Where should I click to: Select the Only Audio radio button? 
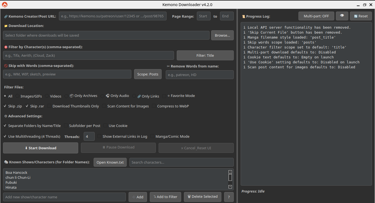(x=102, y=96)
